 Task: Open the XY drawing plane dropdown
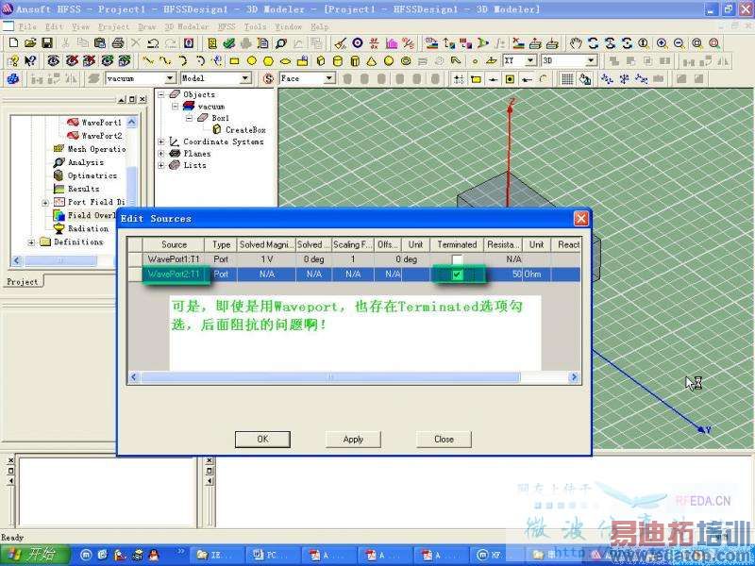[x=530, y=60]
